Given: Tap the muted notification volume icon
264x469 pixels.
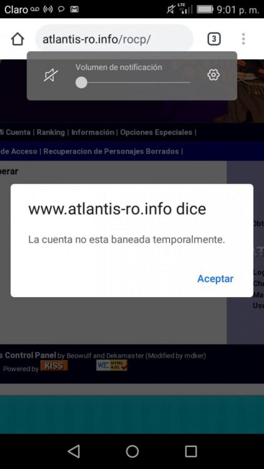Looking at the screenshot, I should pyautogui.click(x=51, y=75).
